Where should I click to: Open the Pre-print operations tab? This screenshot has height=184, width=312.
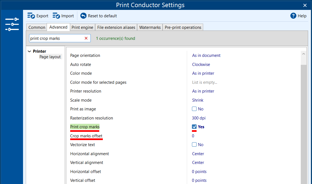(183, 27)
